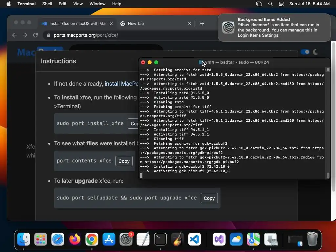Copy the port contents xfce command
This screenshot has height=252, width=336.
(124, 161)
